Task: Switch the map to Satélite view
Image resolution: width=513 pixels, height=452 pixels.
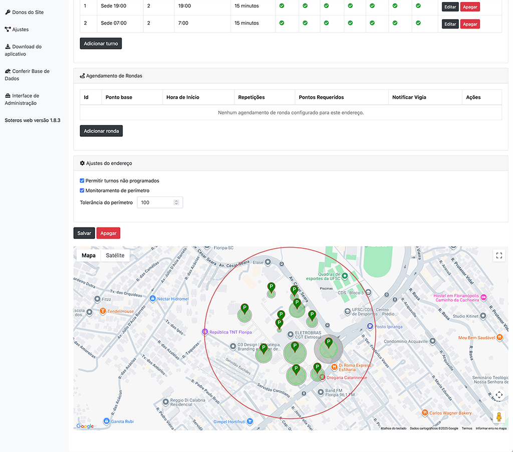Action: click(115, 256)
